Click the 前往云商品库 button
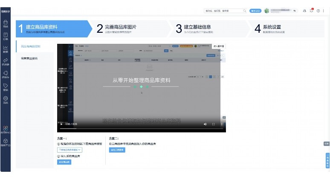Image resolution: width=330 pixels, height=179 pixels. coord(117,150)
